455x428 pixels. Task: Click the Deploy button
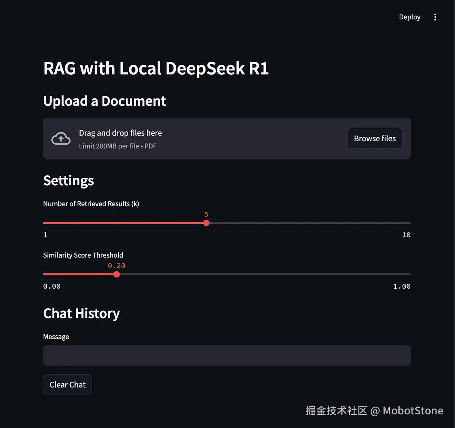[409, 17]
